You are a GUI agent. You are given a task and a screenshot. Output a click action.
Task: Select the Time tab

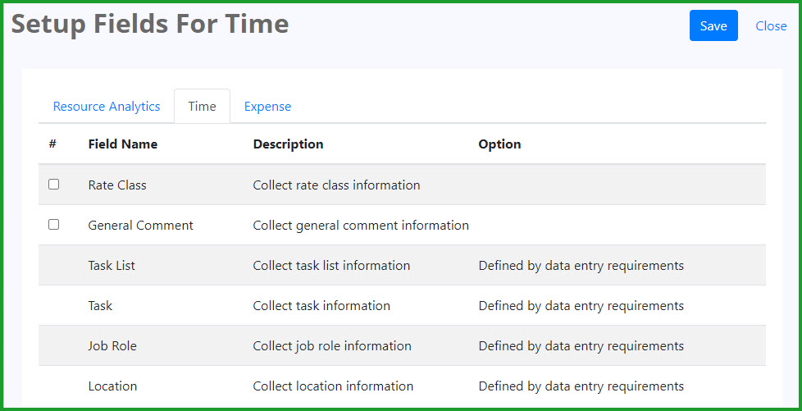point(202,107)
